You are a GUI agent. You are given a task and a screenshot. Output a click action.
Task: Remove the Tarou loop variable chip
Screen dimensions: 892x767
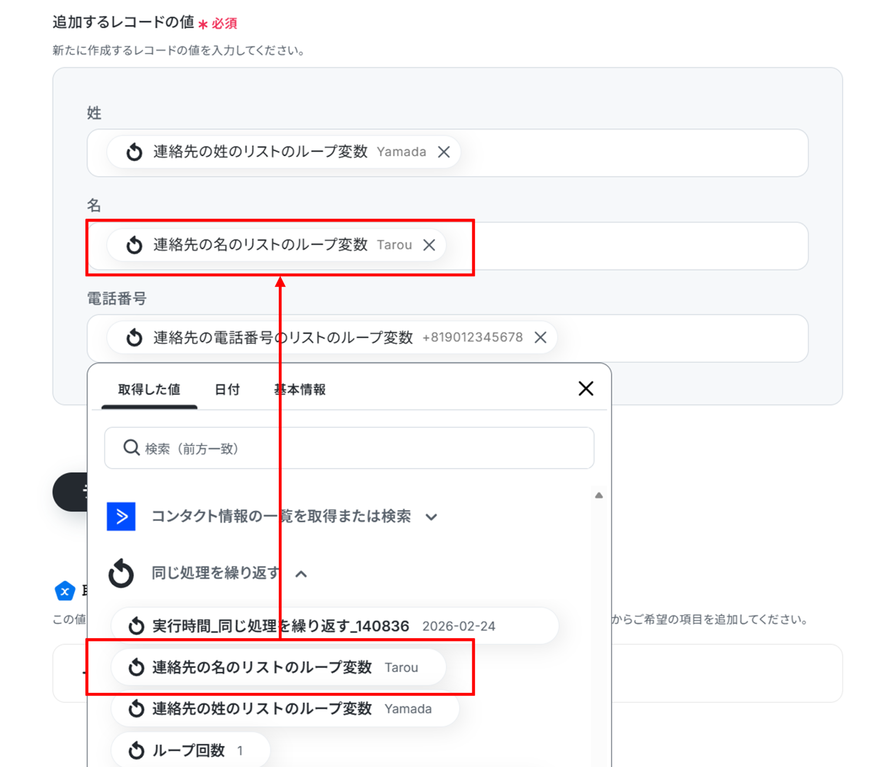tap(429, 245)
